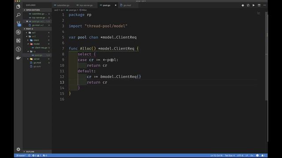
Task: Click the 'Alloc()' function name on line 7
Action: click(88, 48)
